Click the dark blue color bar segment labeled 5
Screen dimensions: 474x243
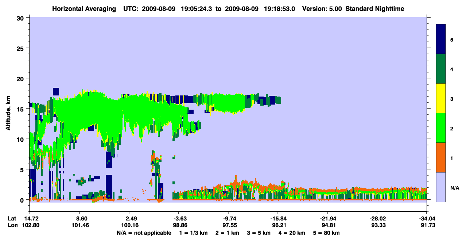tap(441, 39)
